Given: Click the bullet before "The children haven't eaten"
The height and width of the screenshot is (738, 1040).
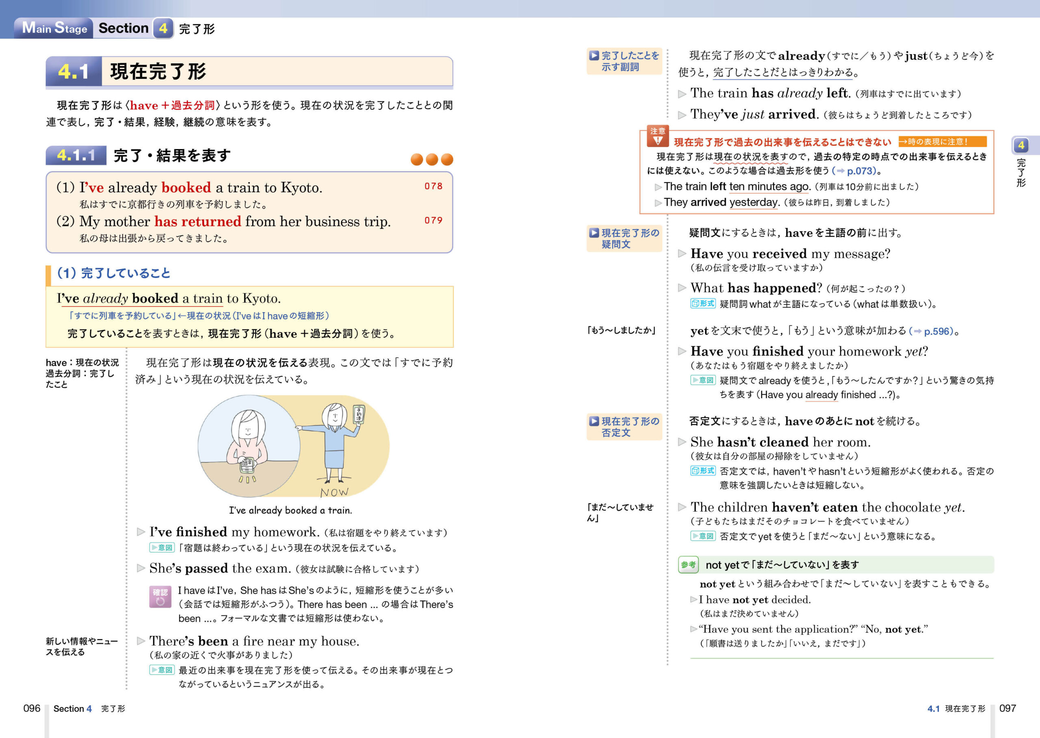Looking at the screenshot, I should tap(682, 507).
